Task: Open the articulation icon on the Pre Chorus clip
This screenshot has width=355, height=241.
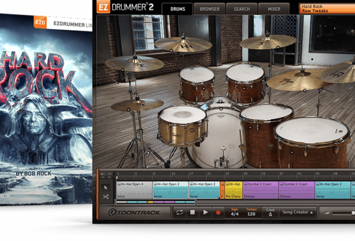Action: click(227, 184)
